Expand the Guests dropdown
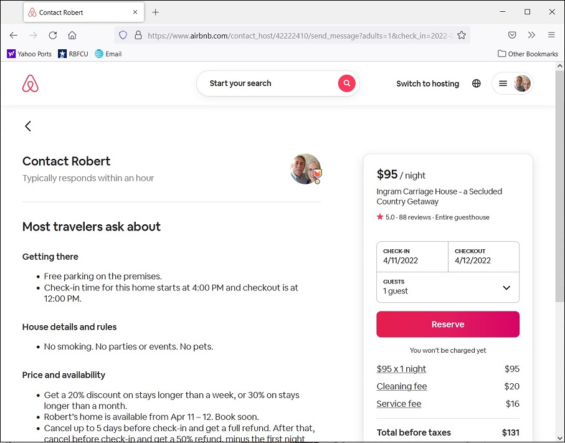 [x=448, y=287]
